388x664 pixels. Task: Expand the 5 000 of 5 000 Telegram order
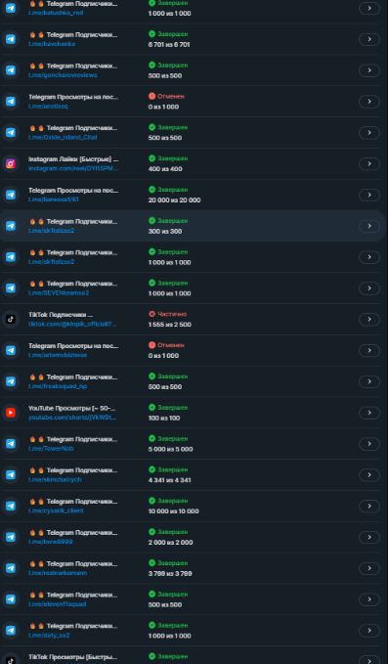[369, 444]
